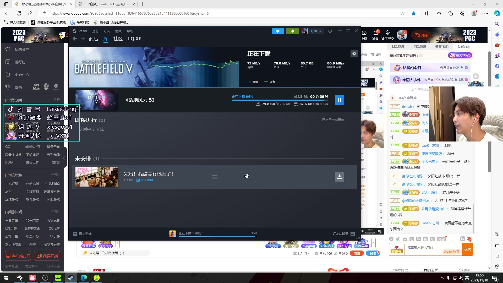Select the 贵宾(135) tab
The image size is (503, 283).
(x=442, y=47)
